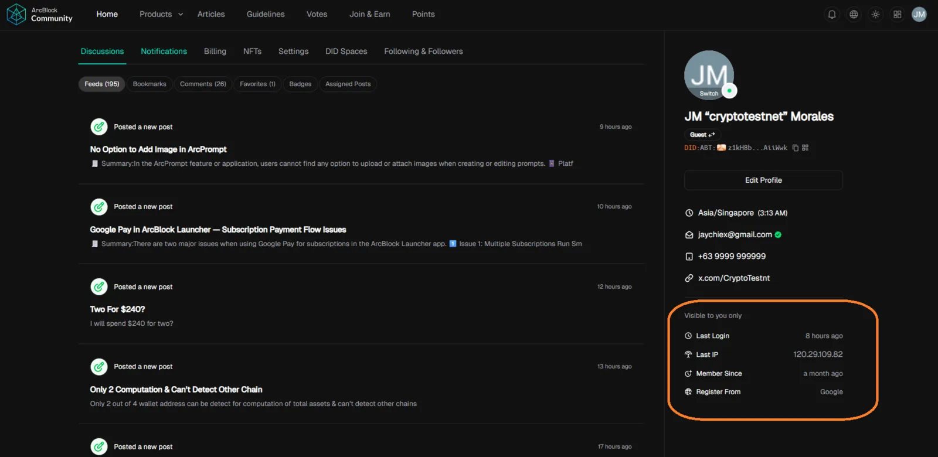Open the JM account avatar in the header
938x457 pixels.
coord(919,14)
